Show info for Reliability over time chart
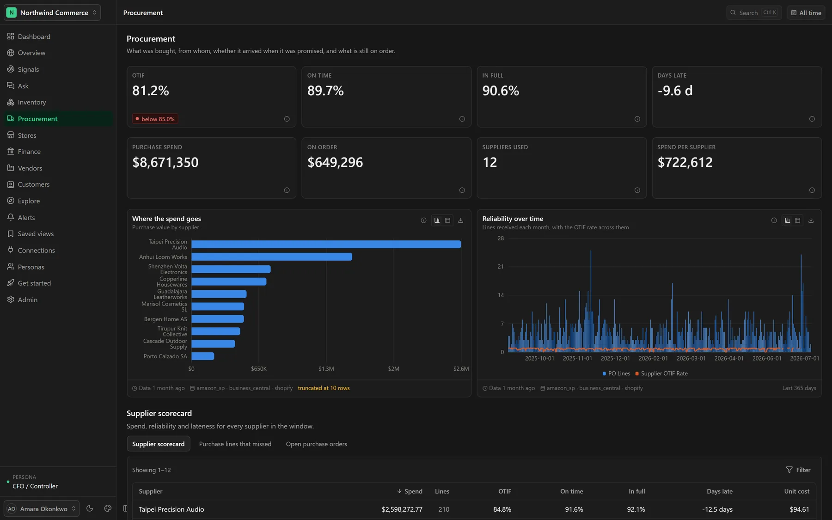 pos(774,220)
